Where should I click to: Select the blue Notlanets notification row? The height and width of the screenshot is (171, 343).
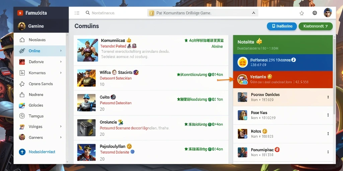coord(283,62)
